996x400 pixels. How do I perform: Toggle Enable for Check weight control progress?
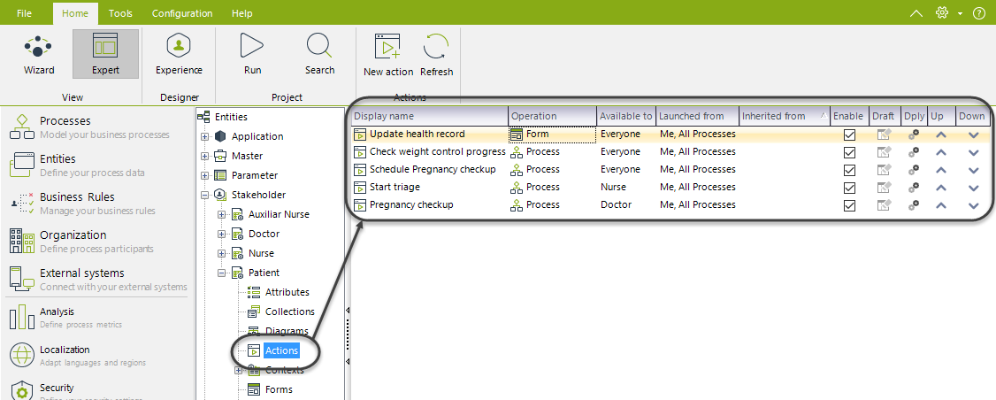[x=848, y=152]
